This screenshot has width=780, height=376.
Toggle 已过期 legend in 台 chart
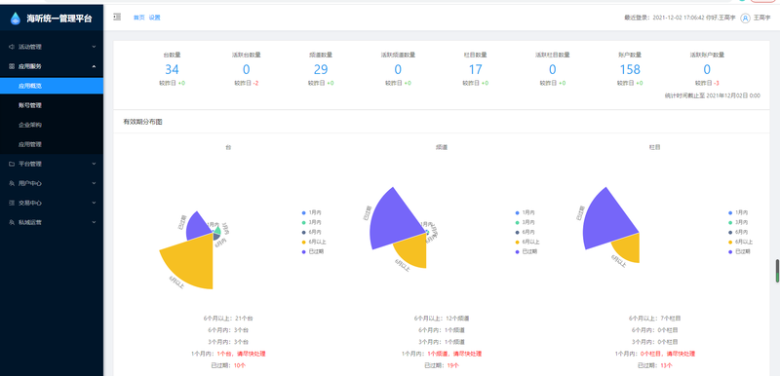coord(312,252)
